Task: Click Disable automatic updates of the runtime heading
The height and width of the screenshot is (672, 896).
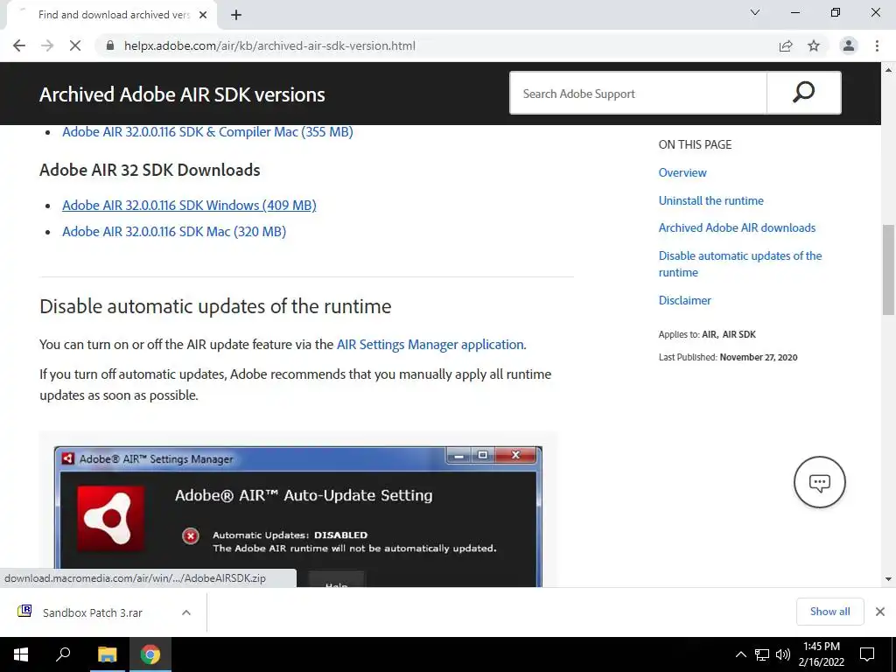Action: (215, 306)
